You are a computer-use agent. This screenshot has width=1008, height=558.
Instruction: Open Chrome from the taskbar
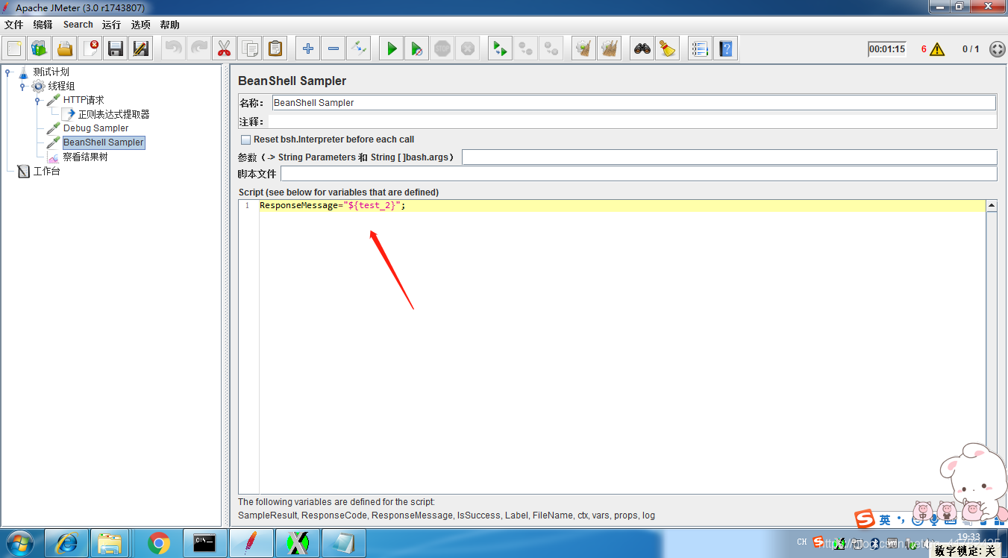(159, 544)
